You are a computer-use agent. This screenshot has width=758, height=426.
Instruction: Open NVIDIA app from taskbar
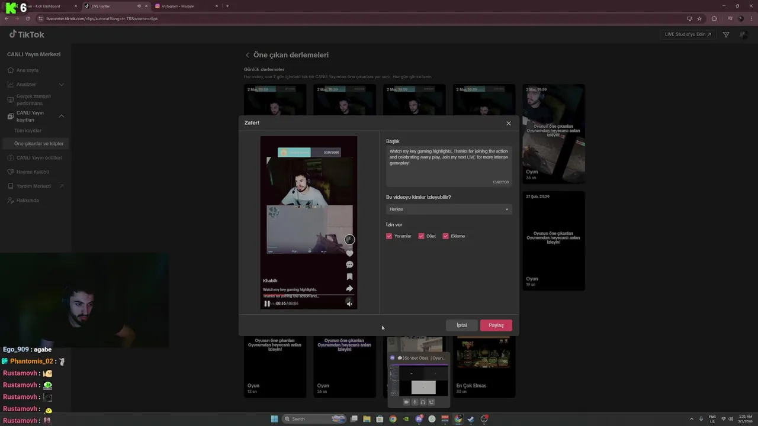(406, 419)
